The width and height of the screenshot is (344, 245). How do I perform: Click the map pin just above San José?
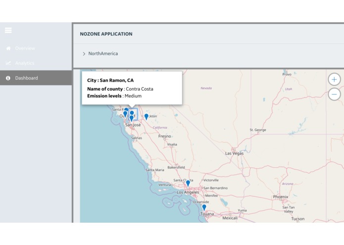(x=132, y=119)
